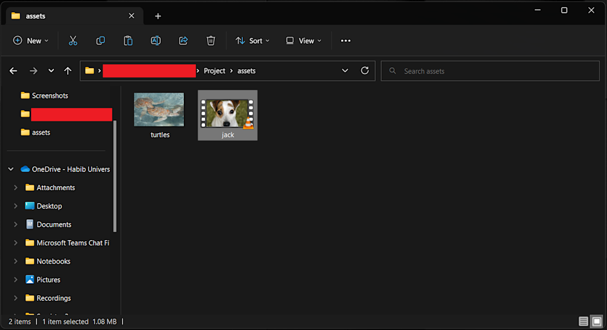Open the See more three-dots menu
The image size is (607, 330).
[346, 41]
